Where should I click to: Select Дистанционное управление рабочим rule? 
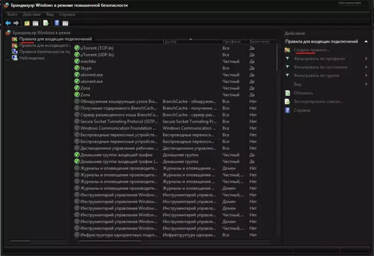pyautogui.click(x=119, y=148)
